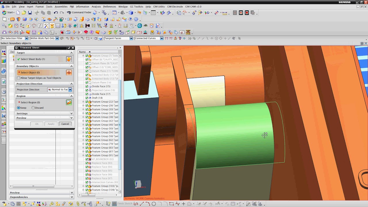Open the File menu
This screenshot has width=368, height=207.
(x=7, y=7)
